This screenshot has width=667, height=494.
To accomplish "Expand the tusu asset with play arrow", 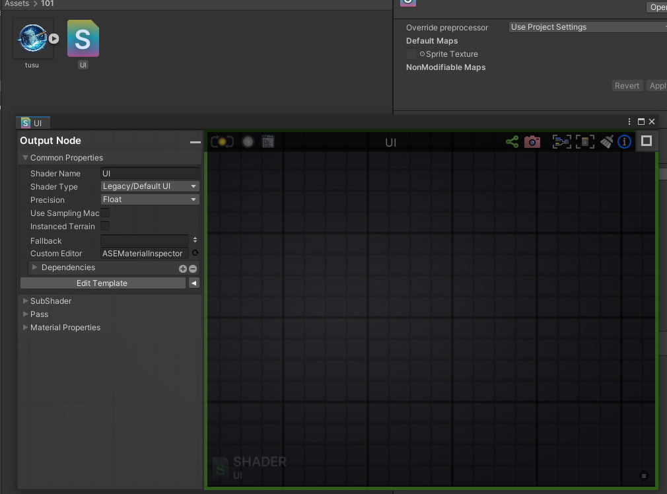I will 53,39.
